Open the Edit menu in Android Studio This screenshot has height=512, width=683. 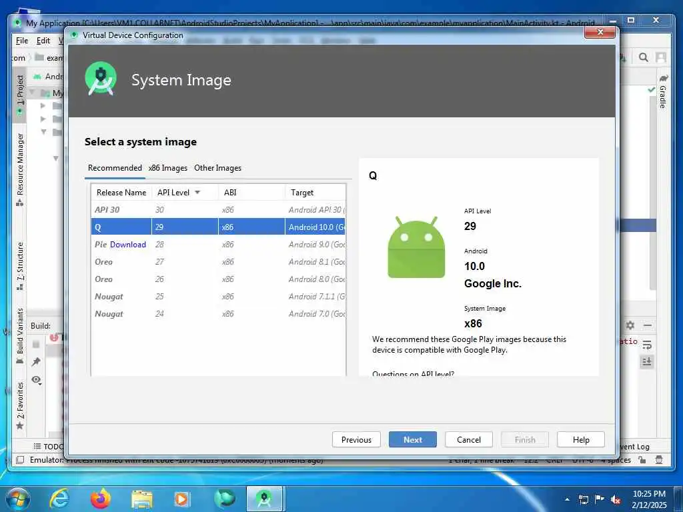[x=43, y=41]
